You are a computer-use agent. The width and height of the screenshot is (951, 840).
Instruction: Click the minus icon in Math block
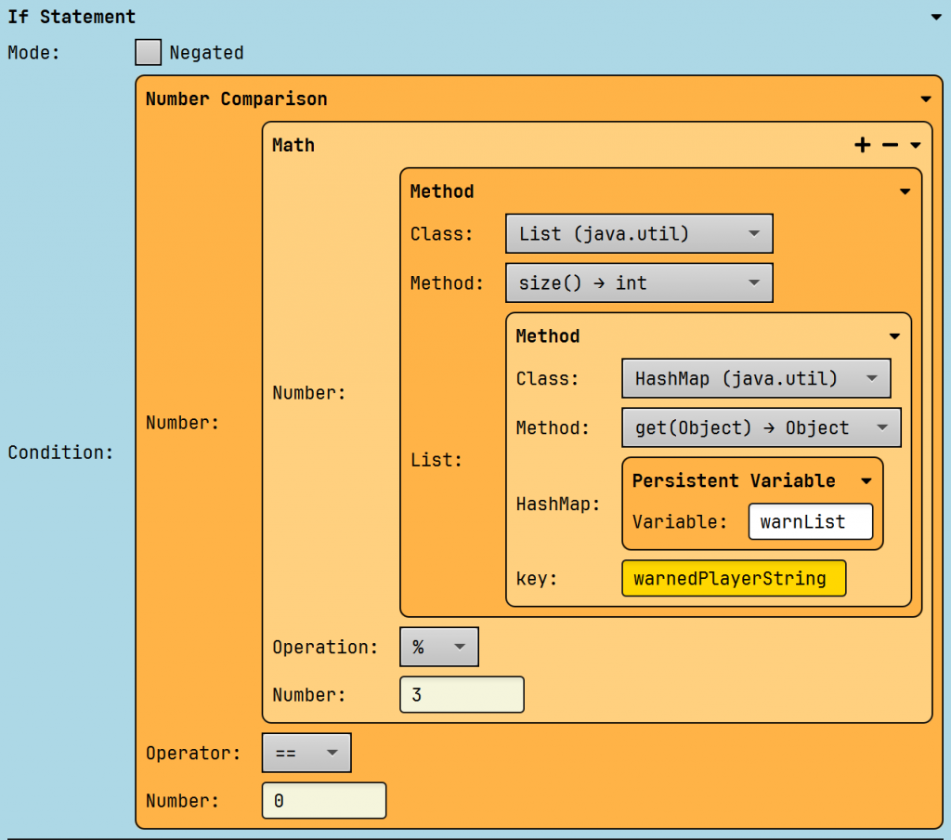890,145
